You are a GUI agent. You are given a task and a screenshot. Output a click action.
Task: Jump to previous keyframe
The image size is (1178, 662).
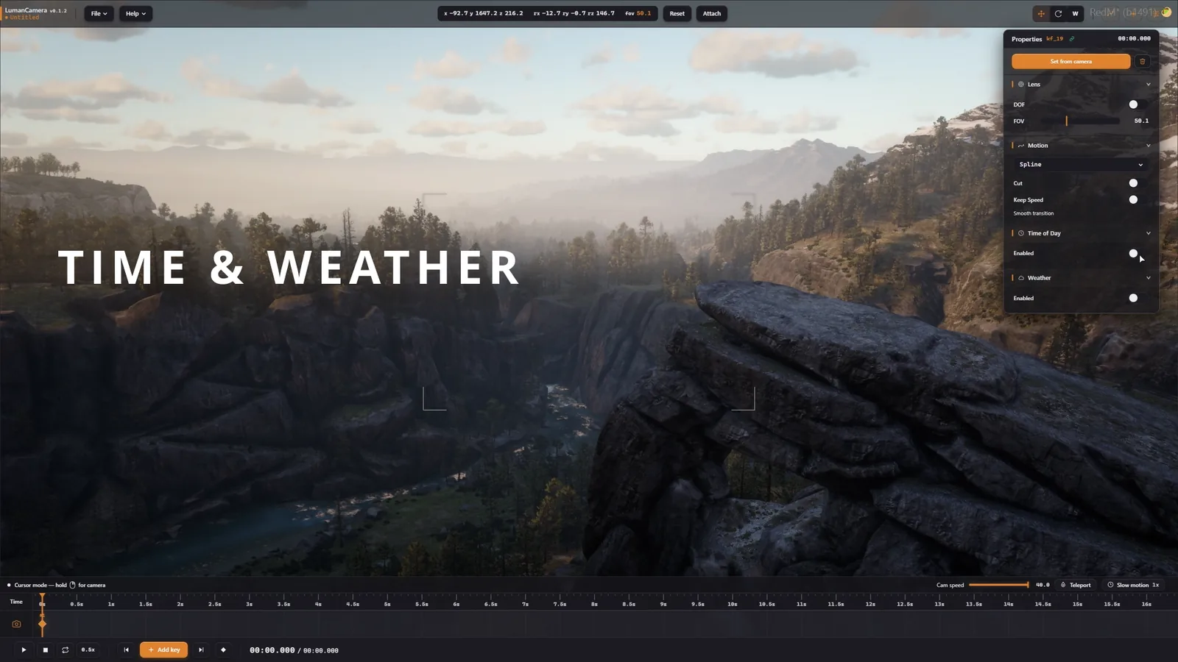tap(126, 649)
